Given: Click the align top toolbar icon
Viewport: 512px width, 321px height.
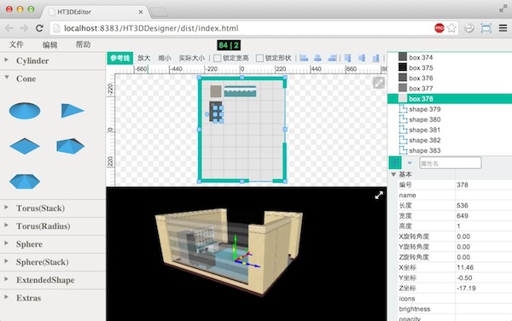Looking at the screenshot, I should (x=348, y=58).
